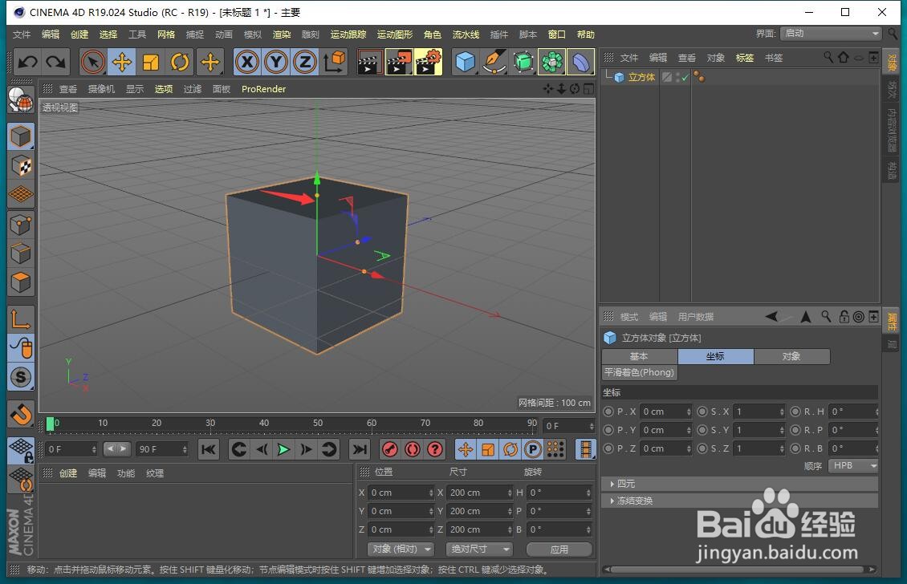Jump to the animation end
907x584 pixels.
tap(360, 449)
